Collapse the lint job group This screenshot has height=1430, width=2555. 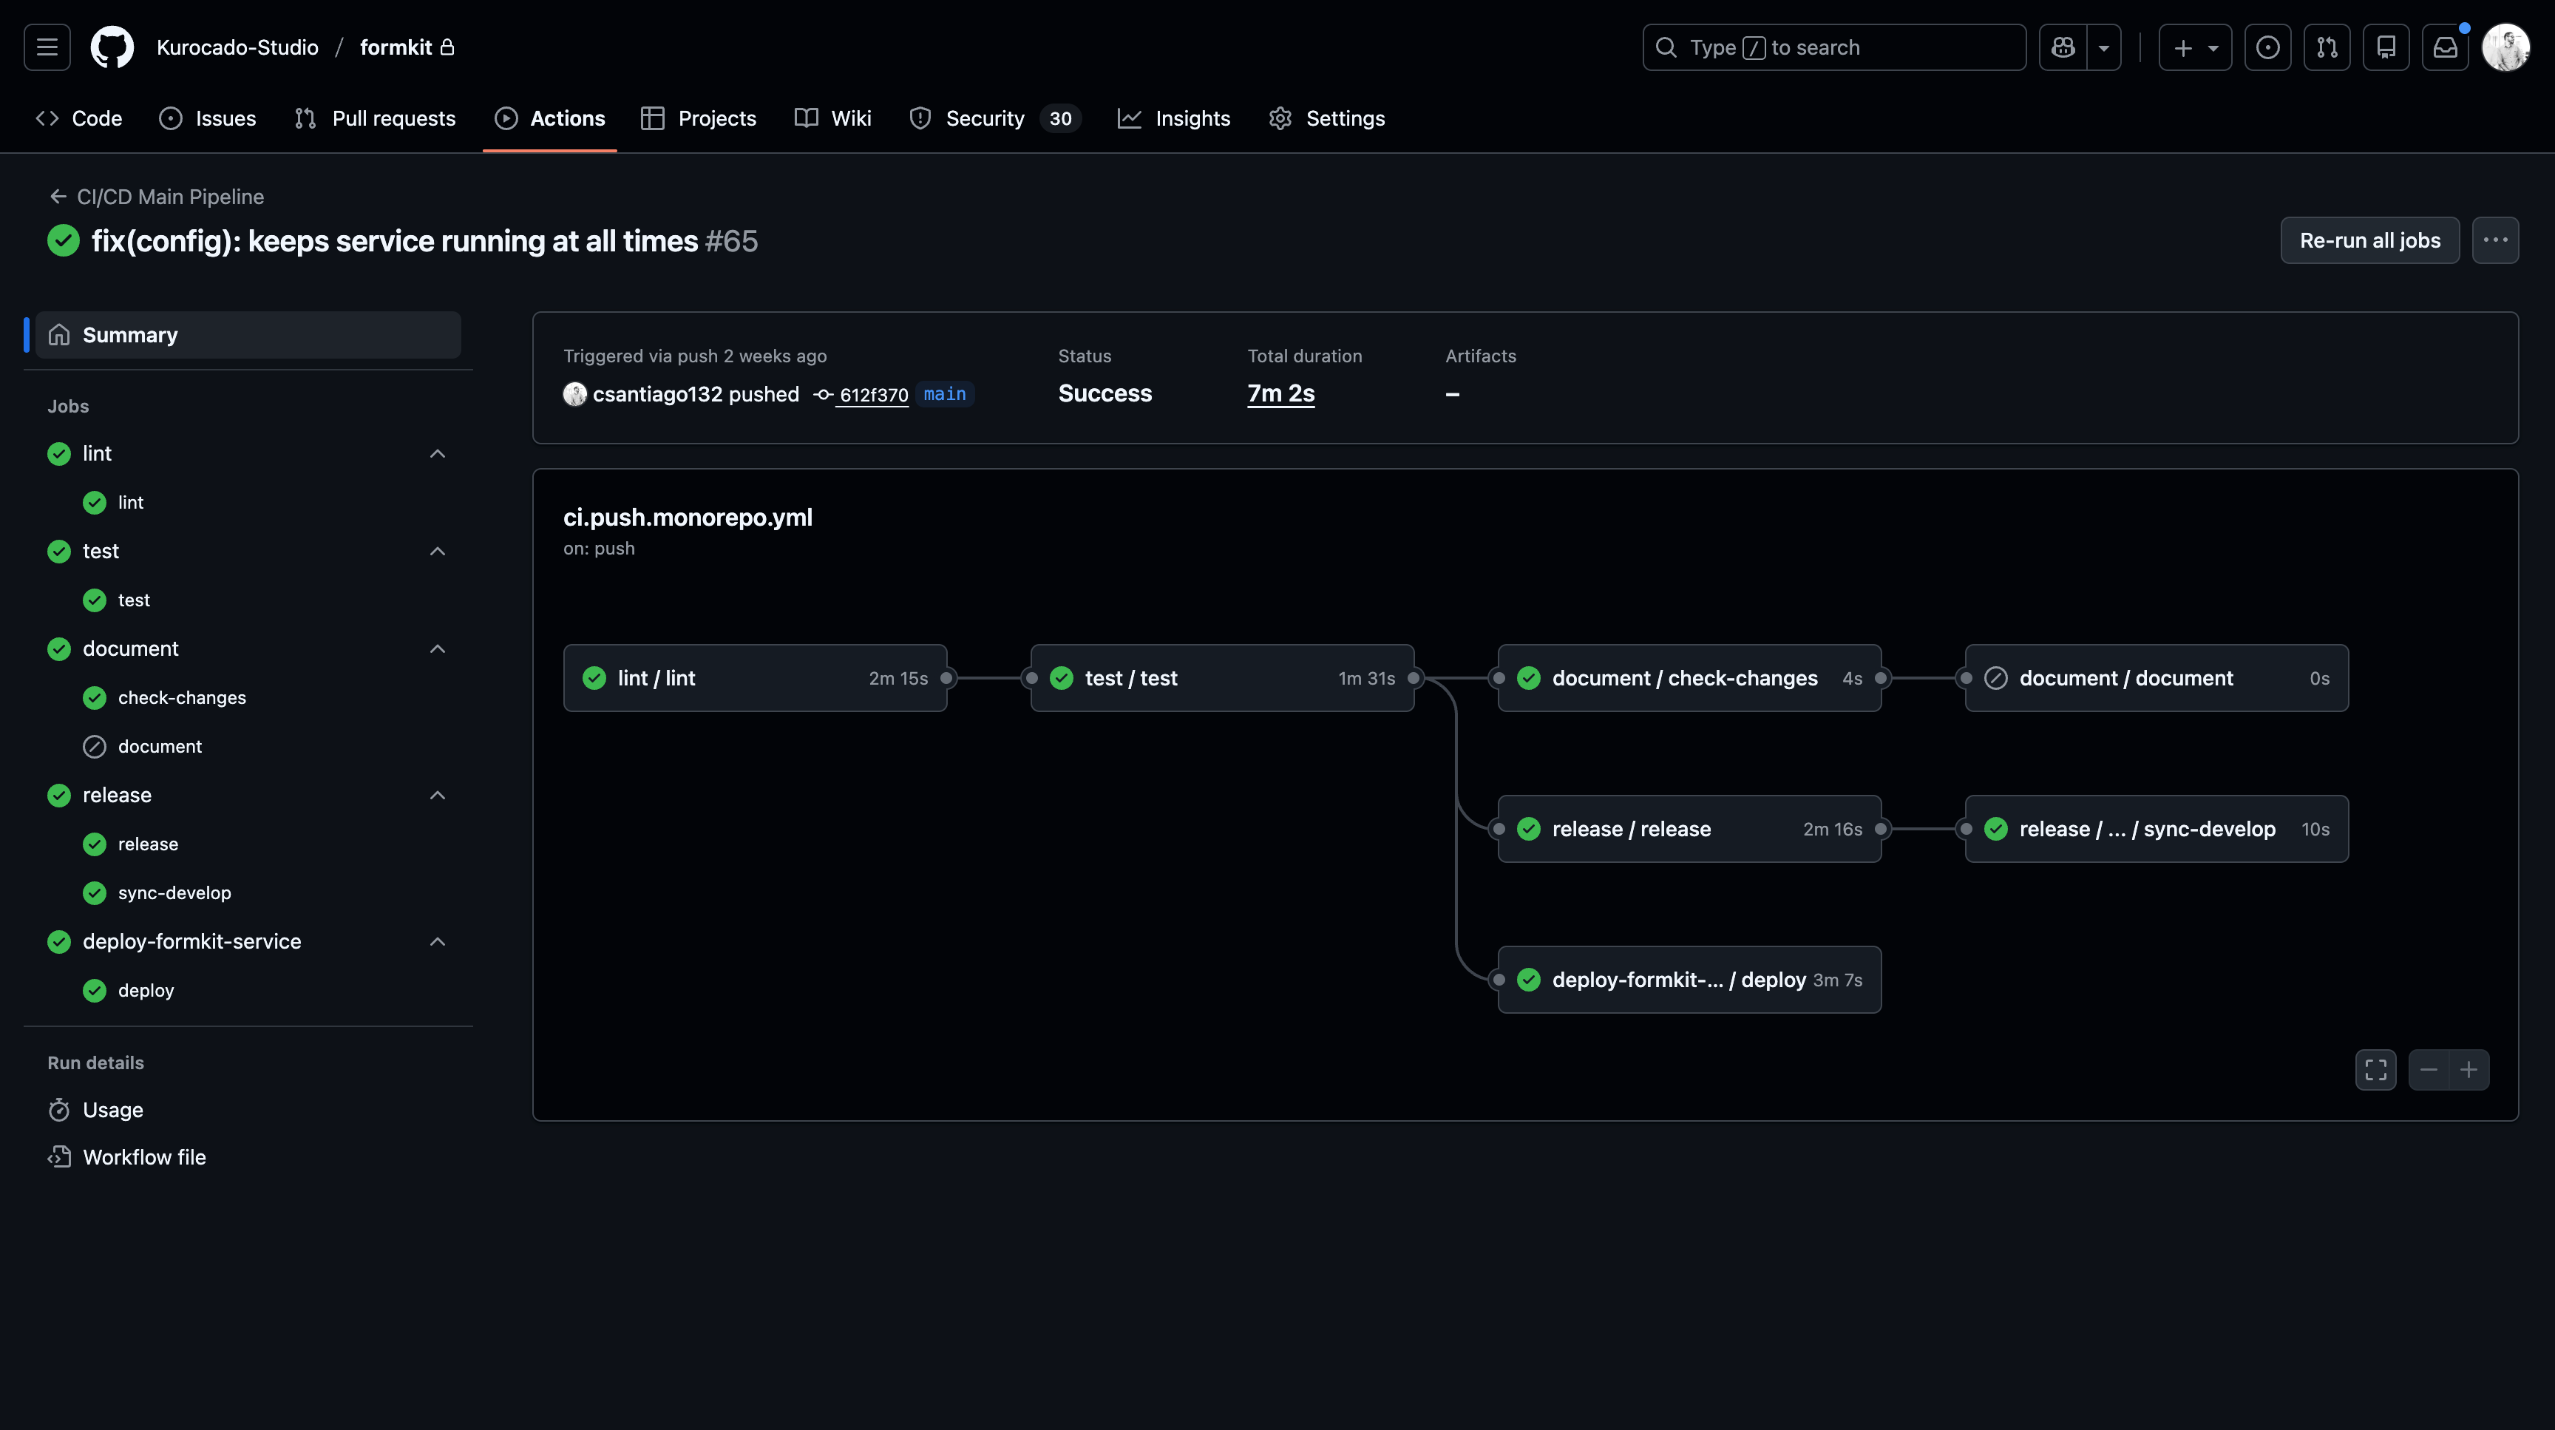coord(438,453)
